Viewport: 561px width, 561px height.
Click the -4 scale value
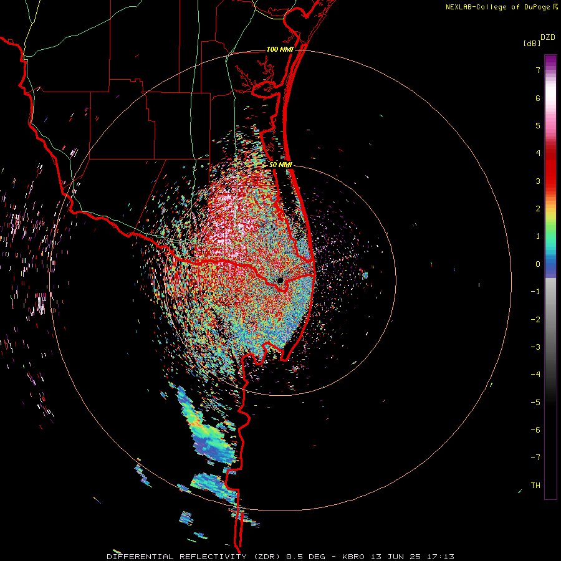(535, 375)
